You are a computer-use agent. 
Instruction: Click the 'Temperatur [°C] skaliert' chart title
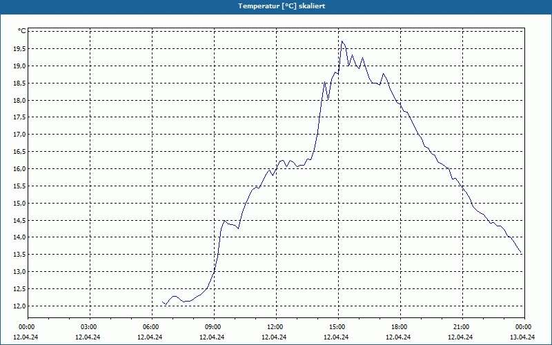pyautogui.click(x=282, y=6)
